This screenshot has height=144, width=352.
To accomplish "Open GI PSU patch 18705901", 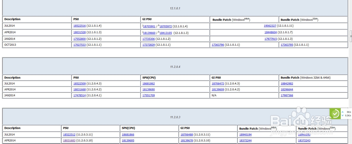I will tap(149, 26).
